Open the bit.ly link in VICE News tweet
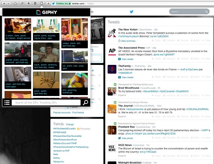Image resolution: width=214 pixels, height=164 pixels. (x=148, y=152)
